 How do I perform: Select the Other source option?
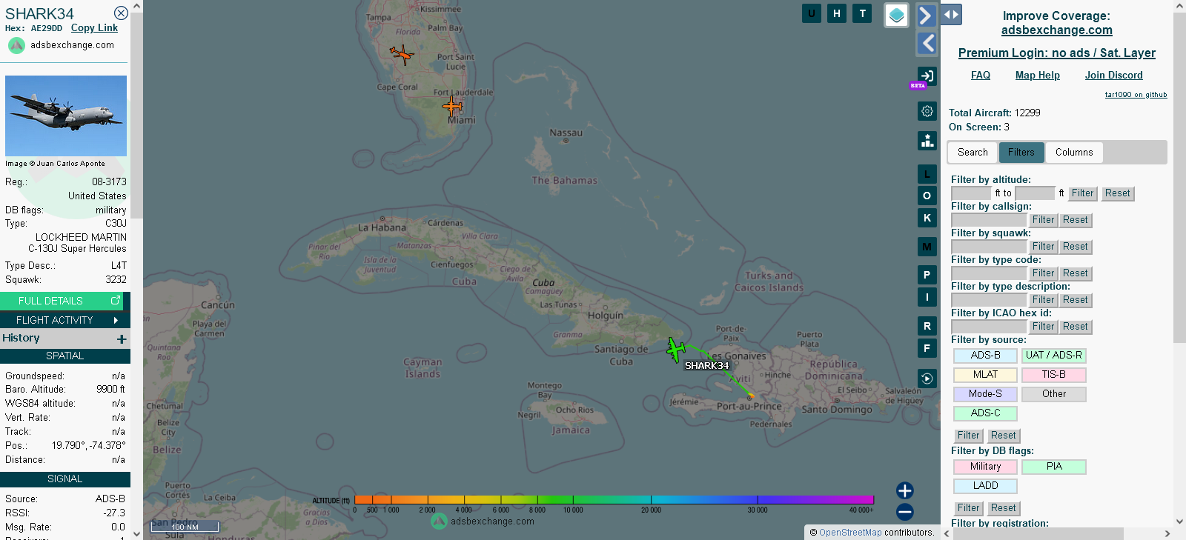1053,394
